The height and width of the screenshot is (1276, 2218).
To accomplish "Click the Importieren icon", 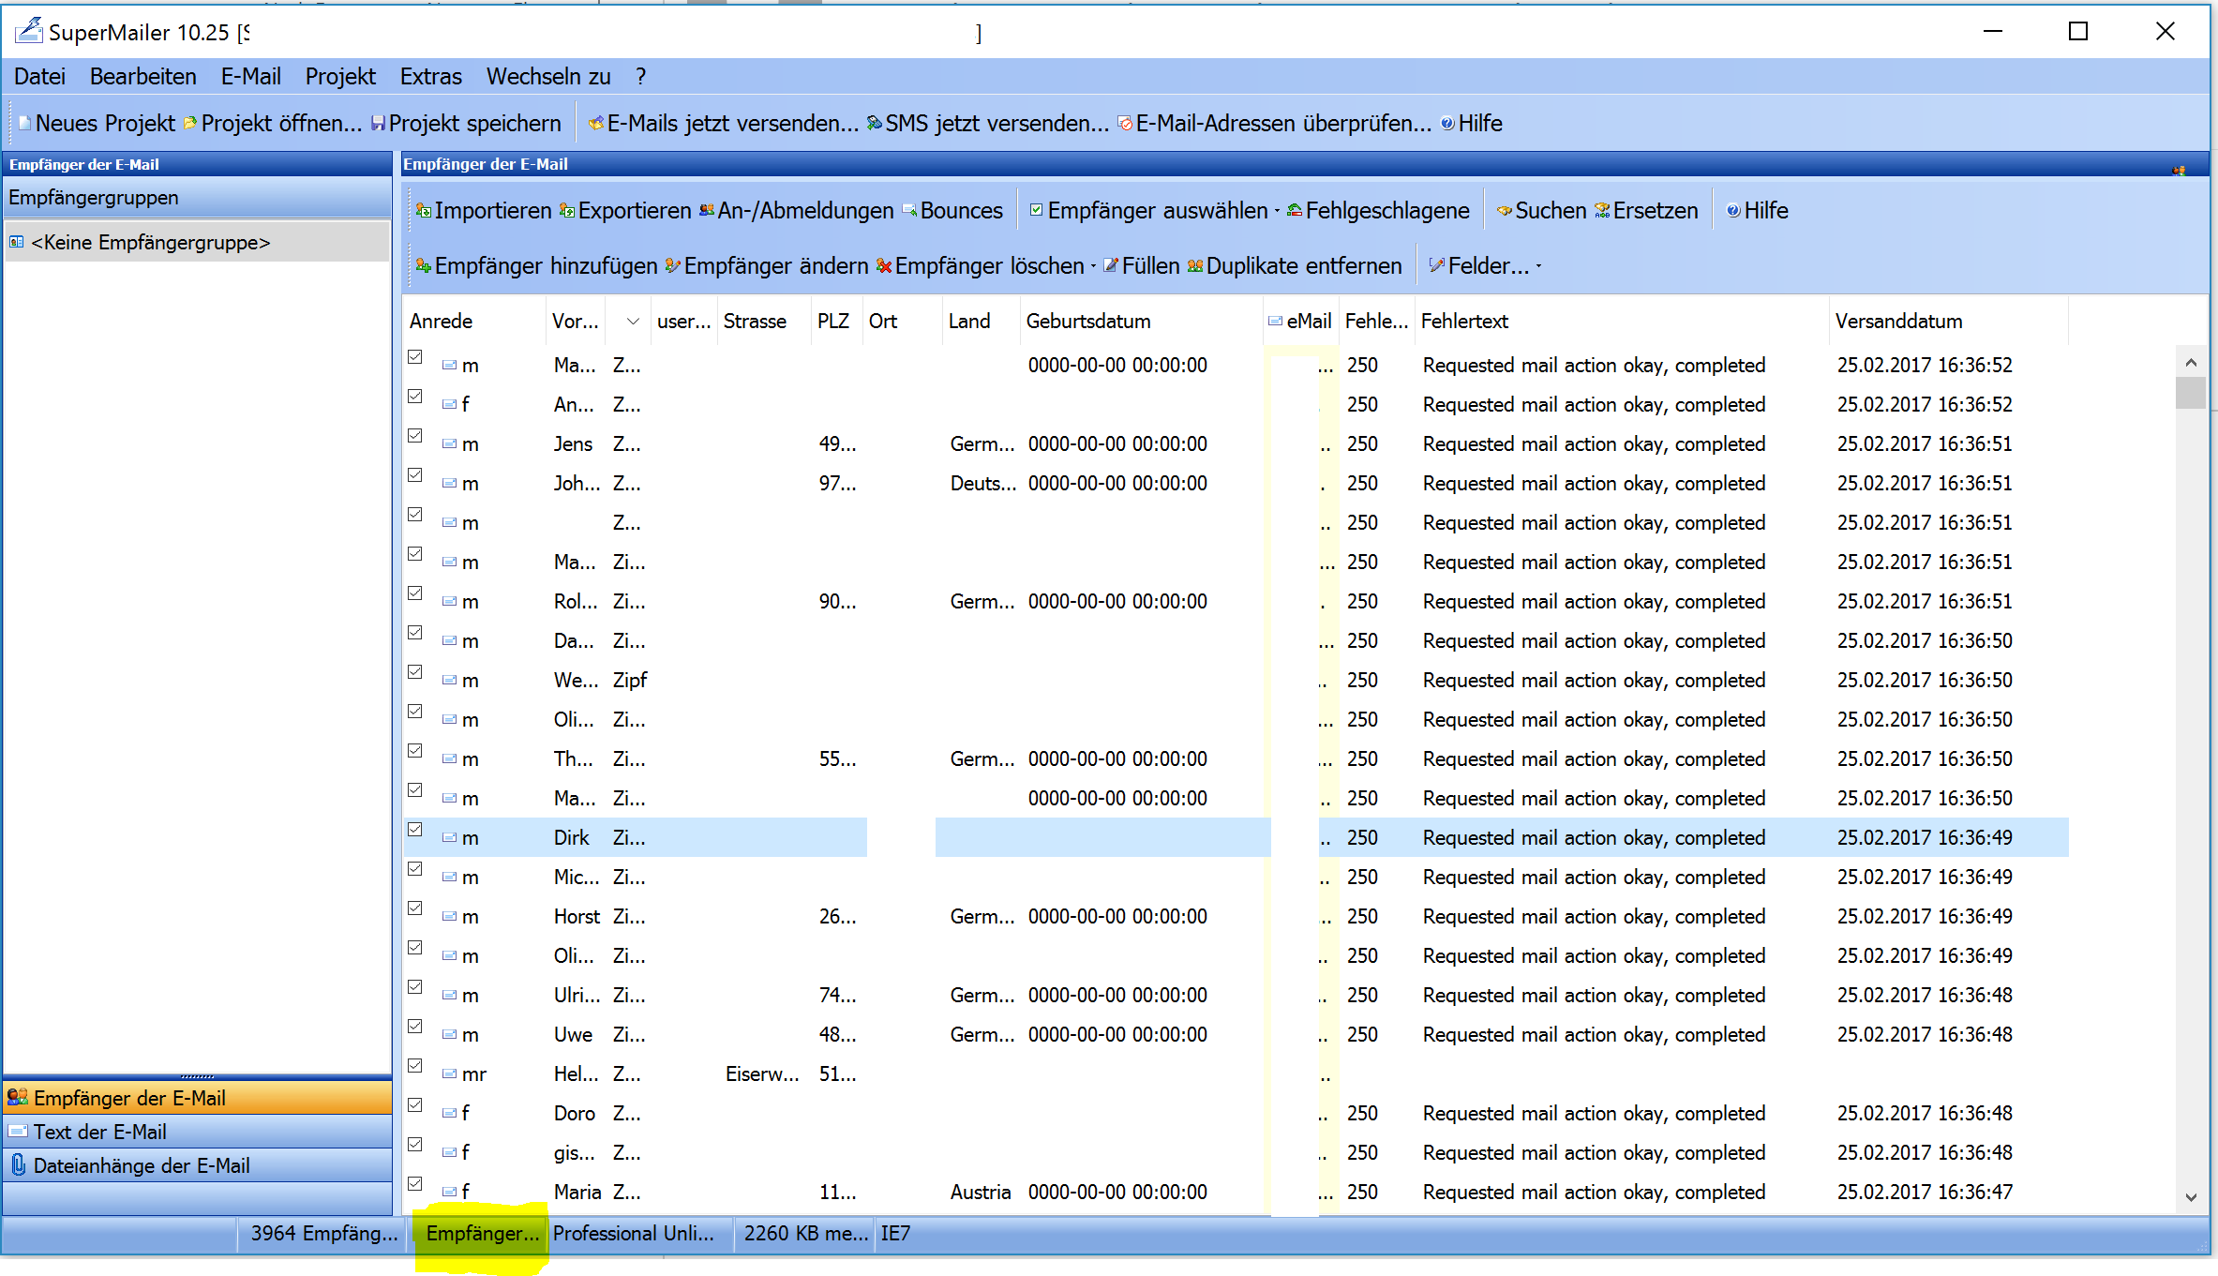I will tap(424, 211).
